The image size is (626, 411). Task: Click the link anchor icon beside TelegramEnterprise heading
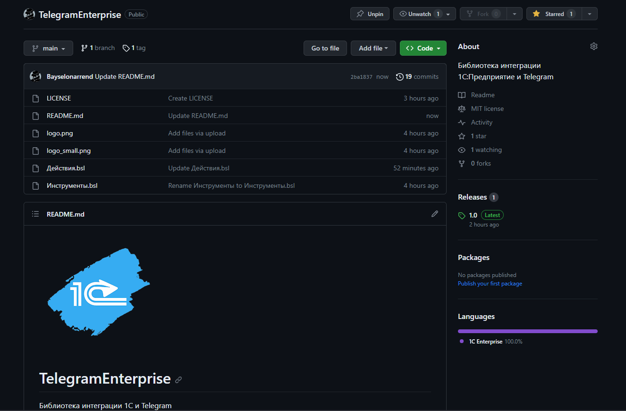(178, 379)
